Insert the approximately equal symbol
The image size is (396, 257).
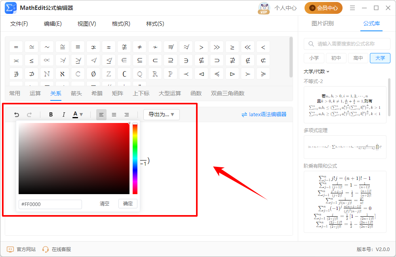(x=109, y=47)
